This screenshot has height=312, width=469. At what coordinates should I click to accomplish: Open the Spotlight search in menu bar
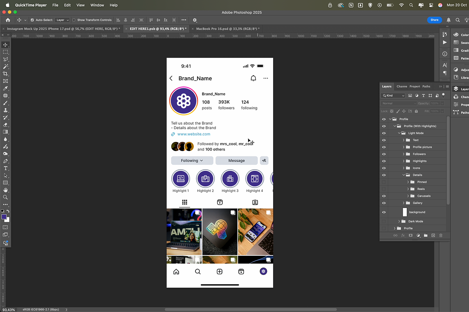coord(411,5)
